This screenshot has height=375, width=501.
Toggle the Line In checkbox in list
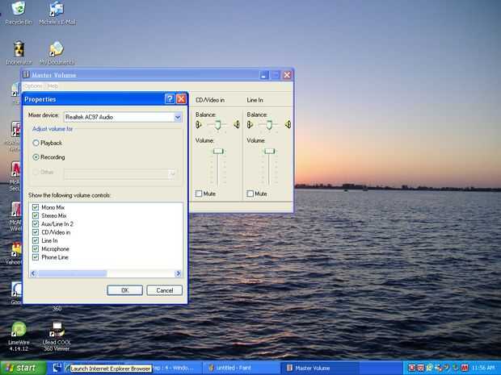click(x=36, y=240)
